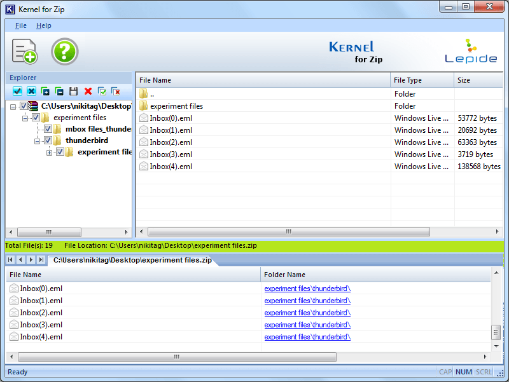Open the Help menu
509x382 pixels.
point(43,25)
